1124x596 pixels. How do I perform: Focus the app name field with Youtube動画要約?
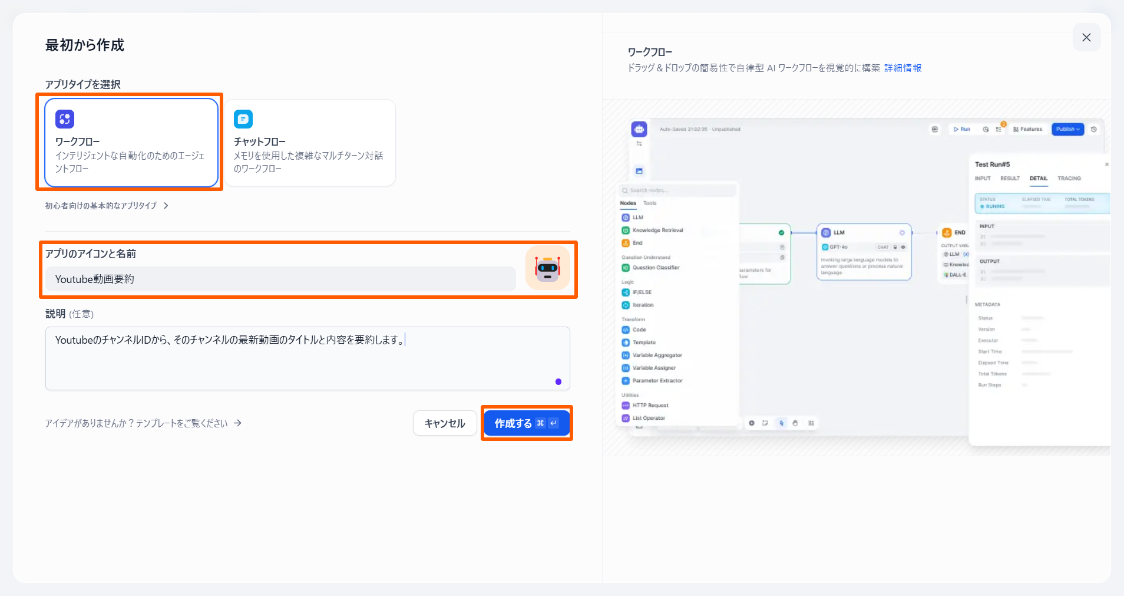(280, 279)
